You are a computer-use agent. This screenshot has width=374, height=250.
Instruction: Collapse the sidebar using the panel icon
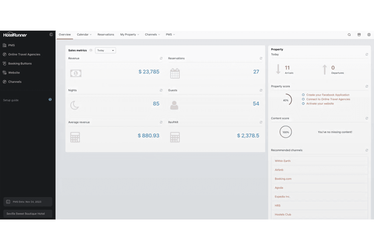click(51, 34)
